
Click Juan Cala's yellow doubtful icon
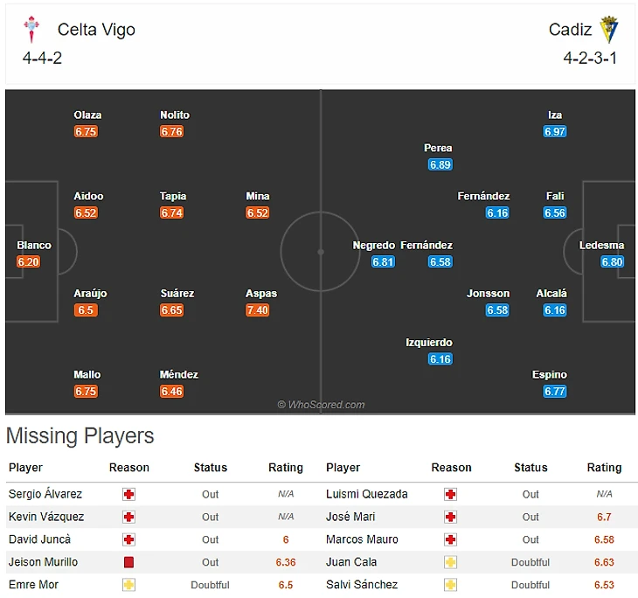click(x=451, y=562)
